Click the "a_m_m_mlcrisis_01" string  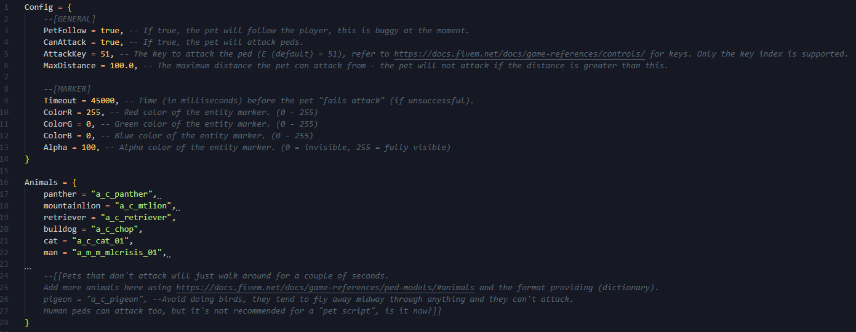119,253
